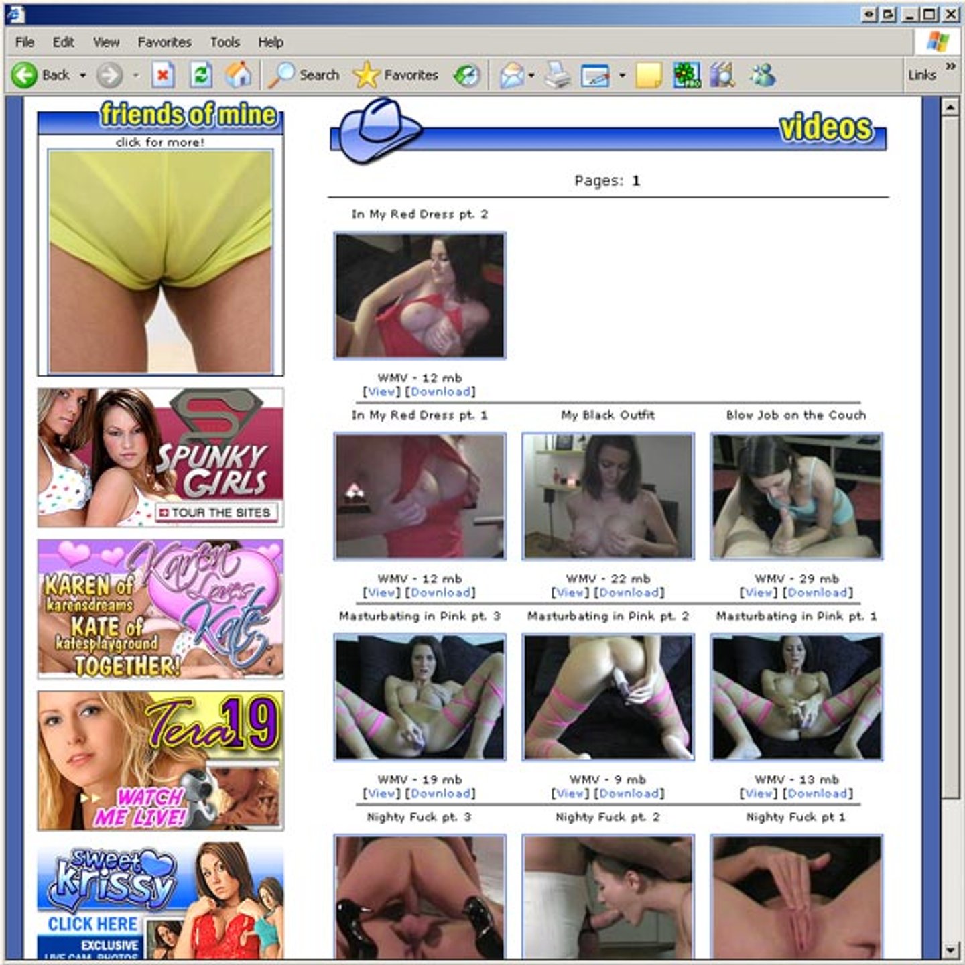Viewport: 965px width, 965px height.
Task: Open the File menu
Action: [25, 42]
